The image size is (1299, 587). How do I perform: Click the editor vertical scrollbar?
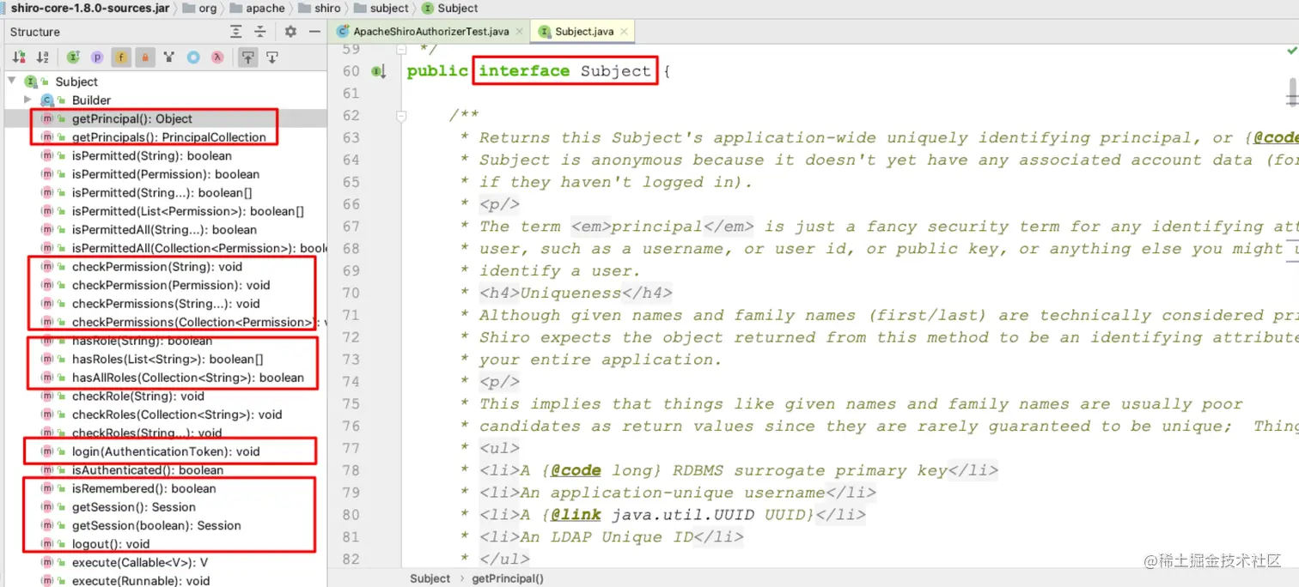click(x=1293, y=92)
